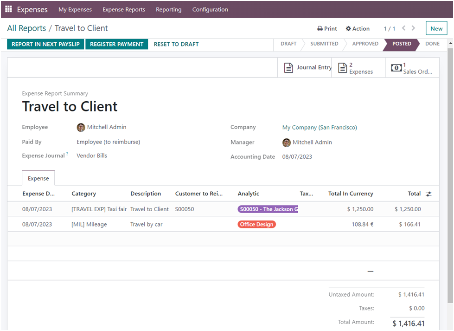Click the Expense Journal help question mark

(x=67, y=154)
